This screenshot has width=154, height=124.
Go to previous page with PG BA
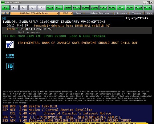[x=139, y=8]
